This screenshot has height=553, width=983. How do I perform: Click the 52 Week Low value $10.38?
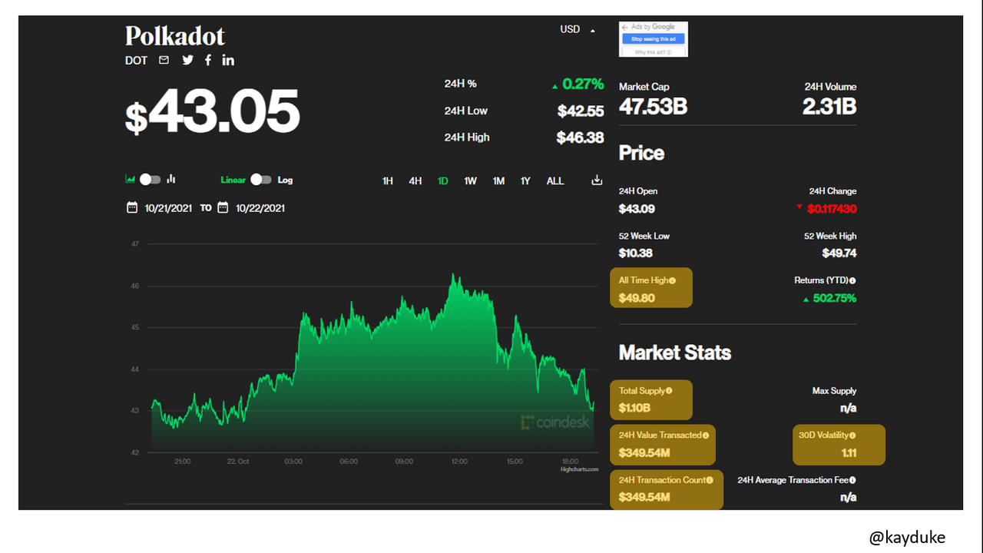coord(636,253)
